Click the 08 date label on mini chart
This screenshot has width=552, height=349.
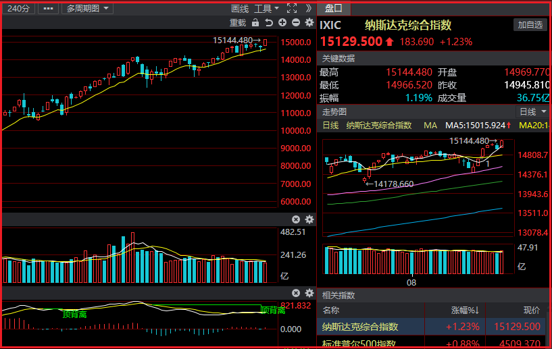point(411,282)
